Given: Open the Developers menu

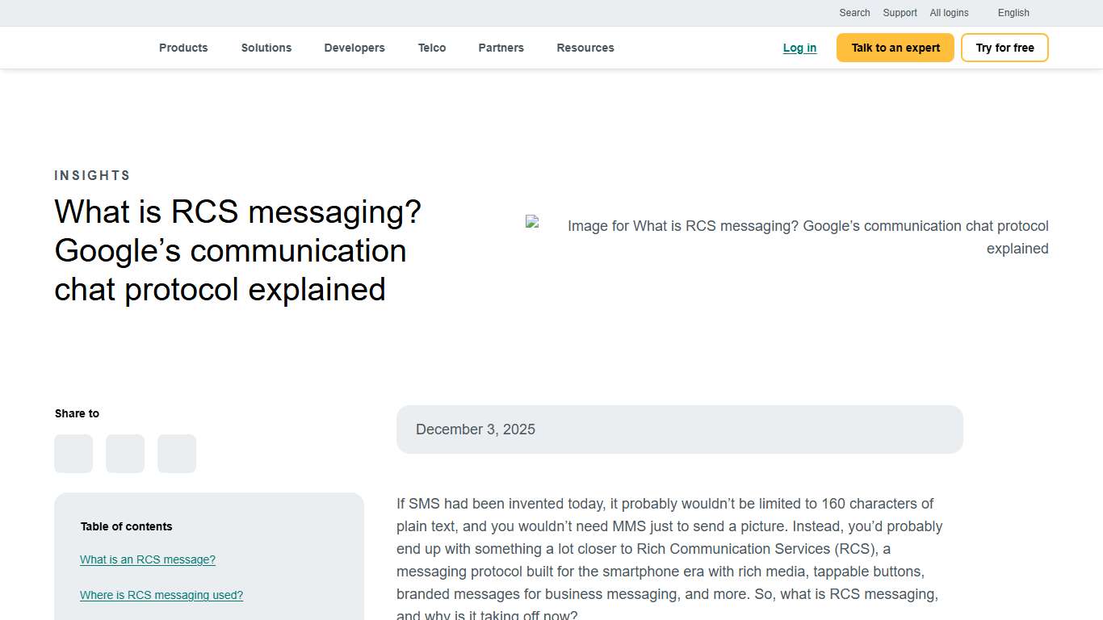Looking at the screenshot, I should tap(354, 48).
